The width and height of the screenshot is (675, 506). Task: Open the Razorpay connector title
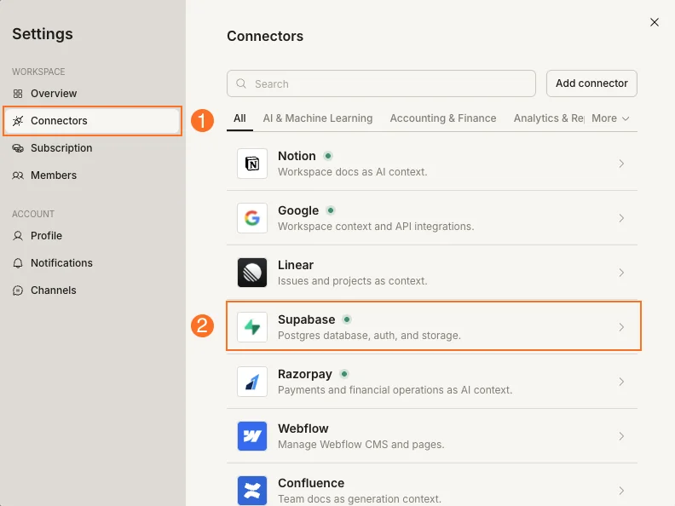point(305,374)
